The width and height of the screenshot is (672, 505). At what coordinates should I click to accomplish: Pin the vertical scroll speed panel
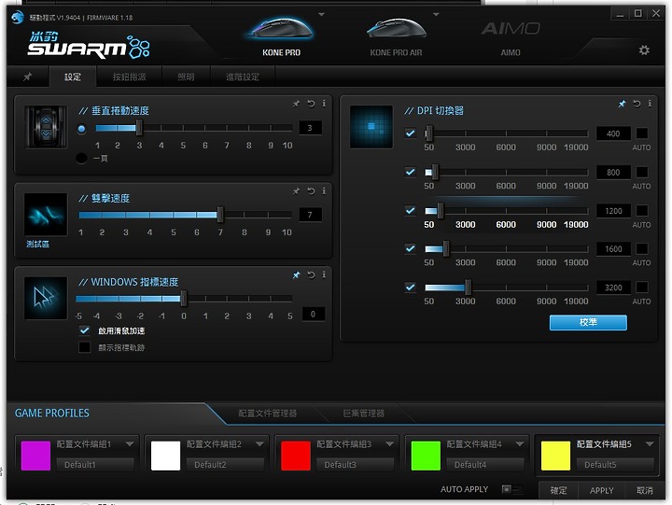click(x=296, y=104)
